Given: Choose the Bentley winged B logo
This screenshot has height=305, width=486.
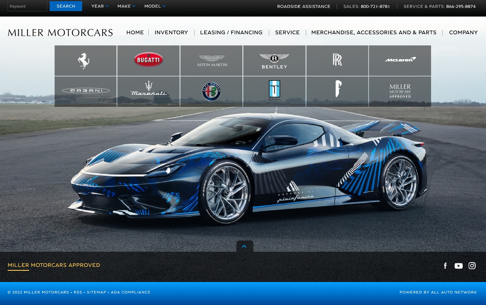Looking at the screenshot, I should 274,61.
